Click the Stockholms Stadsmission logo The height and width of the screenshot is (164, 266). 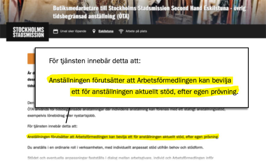pyautogui.click(x=28, y=32)
